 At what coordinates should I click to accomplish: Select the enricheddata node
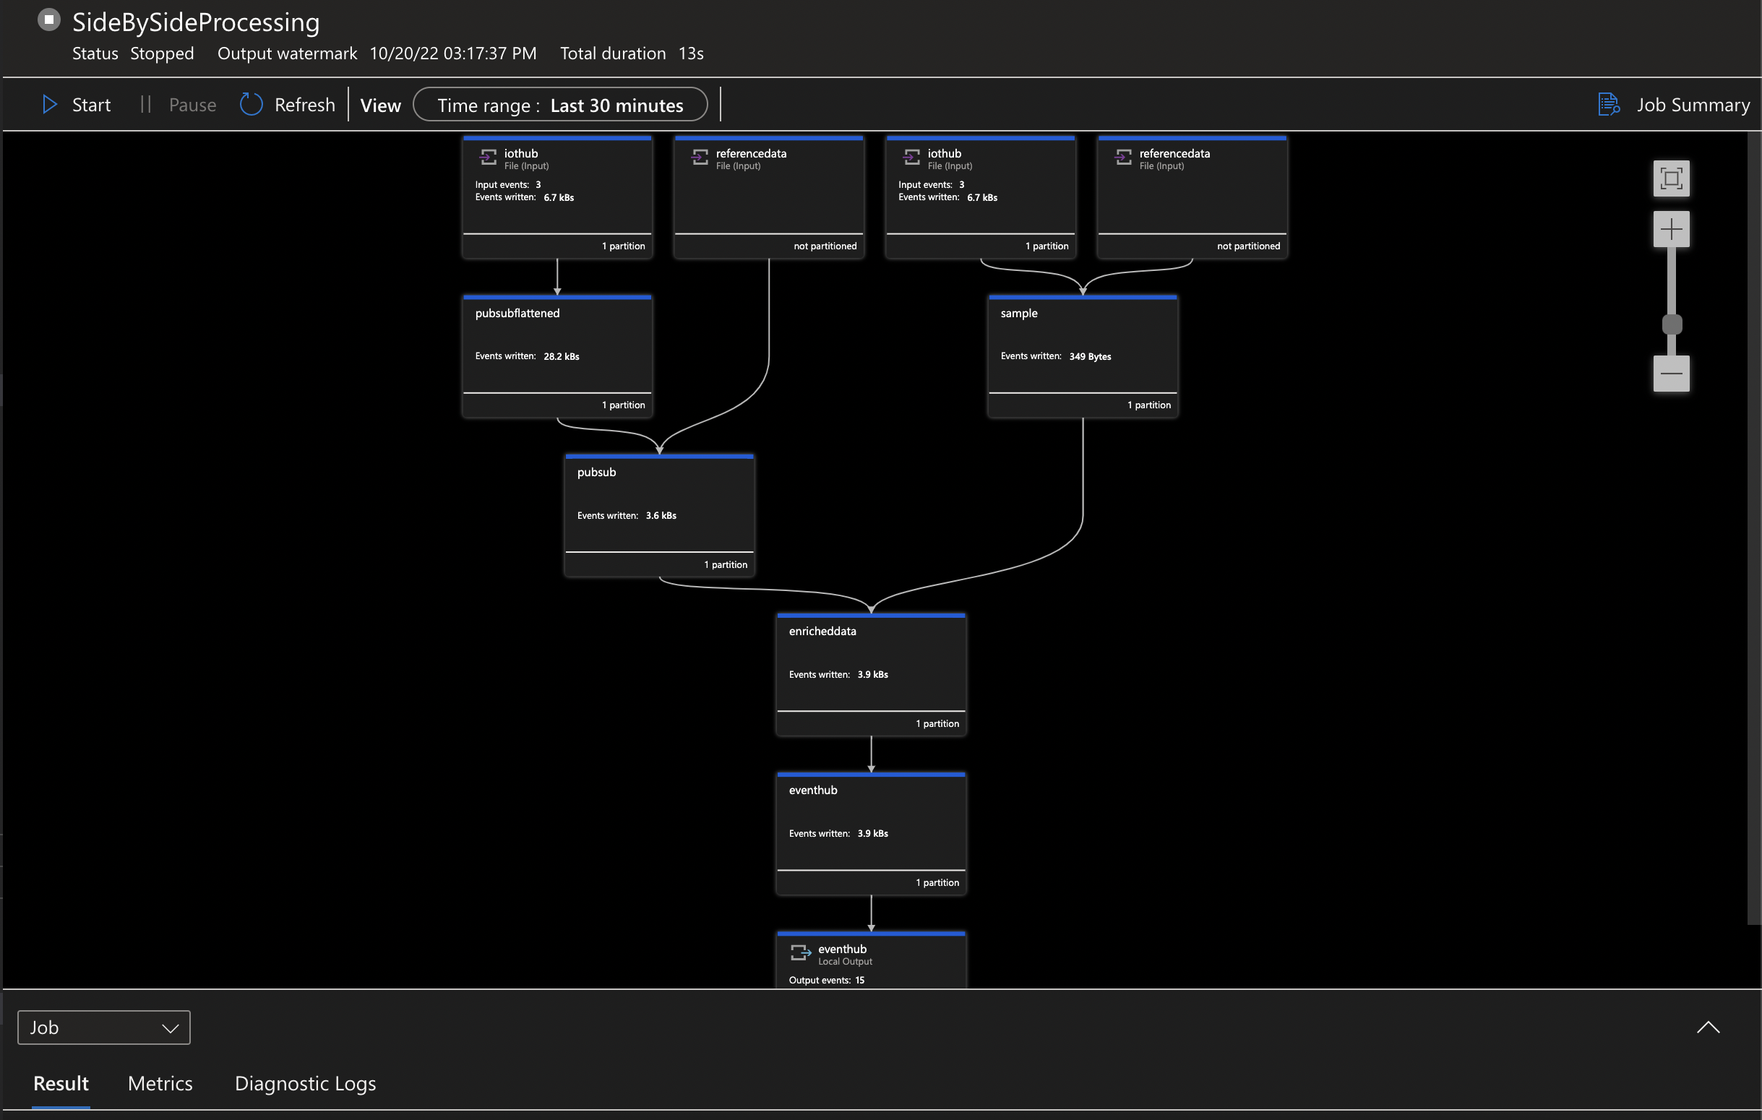coord(871,673)
